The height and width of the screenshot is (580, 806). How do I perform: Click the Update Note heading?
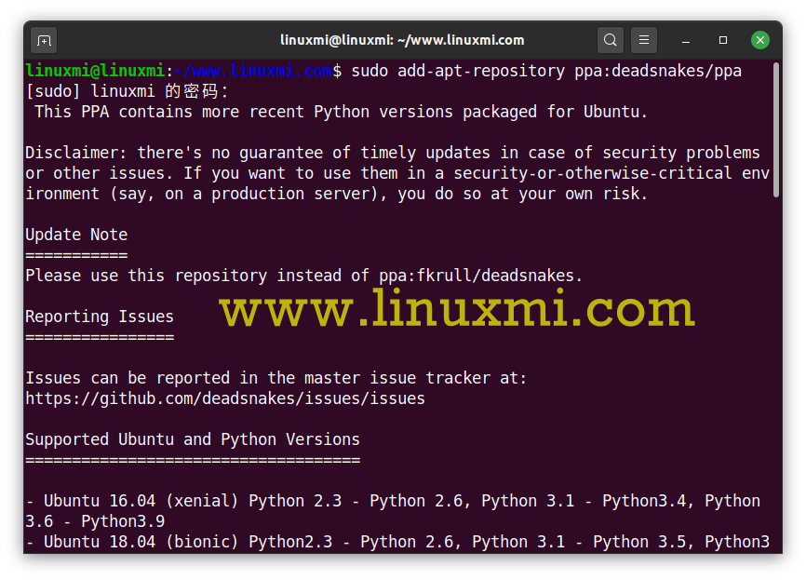[x=76, y=235]
